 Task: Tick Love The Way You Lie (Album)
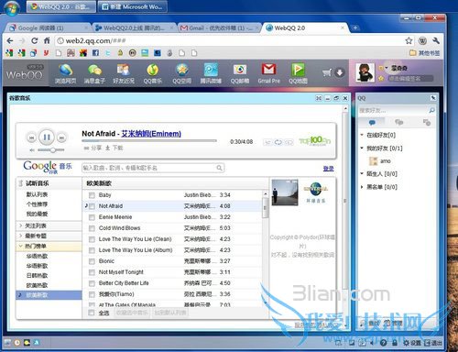92,250
